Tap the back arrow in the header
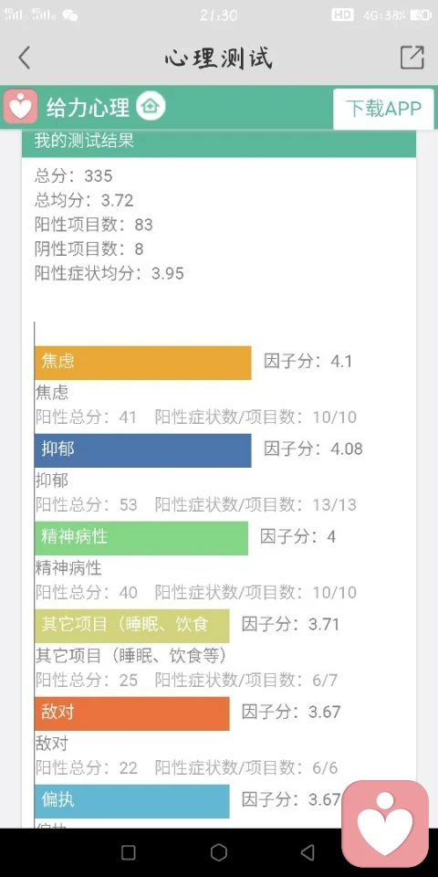This screenshot has height=877, width=438. tap(24, 58)
